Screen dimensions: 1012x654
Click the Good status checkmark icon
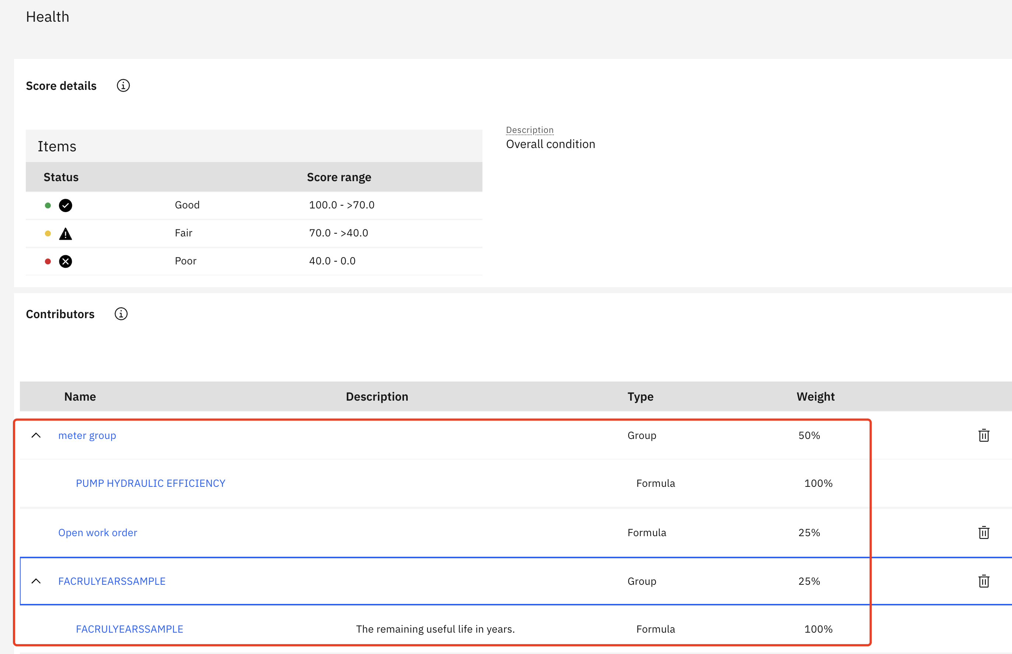pyautogui.click(x=66, y=205)
